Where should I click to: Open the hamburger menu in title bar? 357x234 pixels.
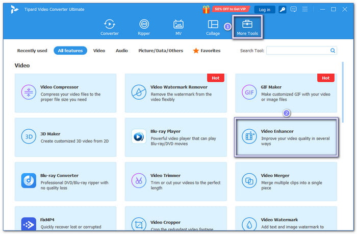click(x=305, y=9)
